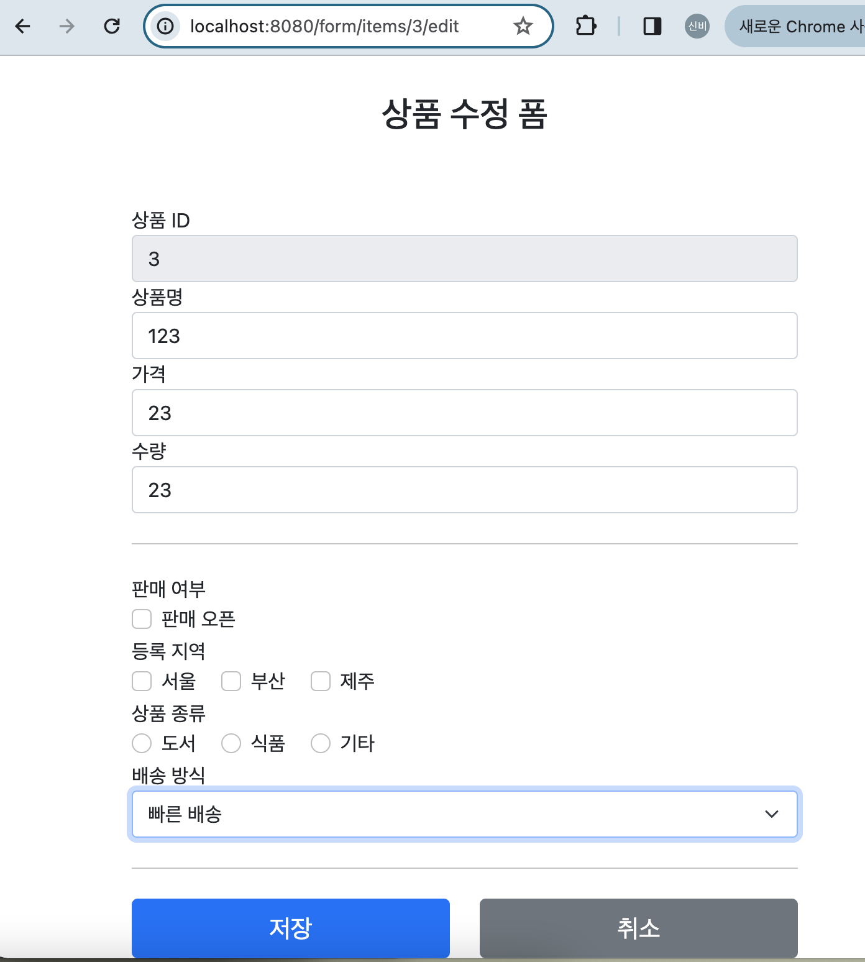This screenshot has height=962, width=865.
Task: Click the 상품 종류 label text
Action: point(168,713)
